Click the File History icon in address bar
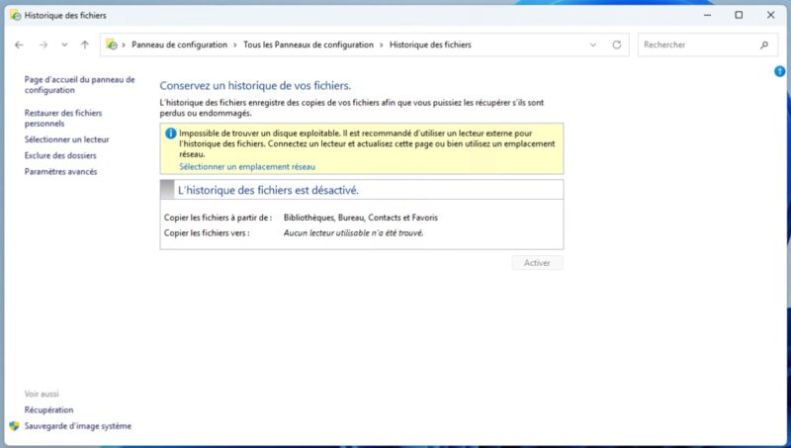This screenshot has width=791, height=448. click(x=112, y=45)
